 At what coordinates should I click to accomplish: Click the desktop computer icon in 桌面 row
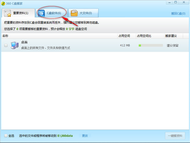[x=14, y=45]
